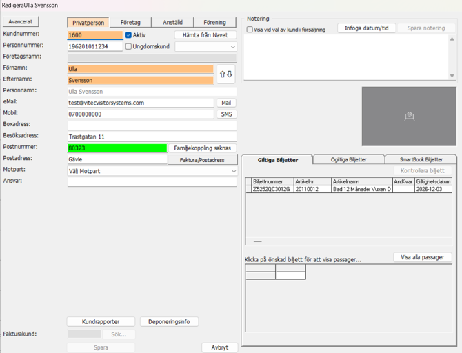Check Visa vid val av kund i försäljning
462x353 pixels.
pyautogui.click(x=250, y=30)
